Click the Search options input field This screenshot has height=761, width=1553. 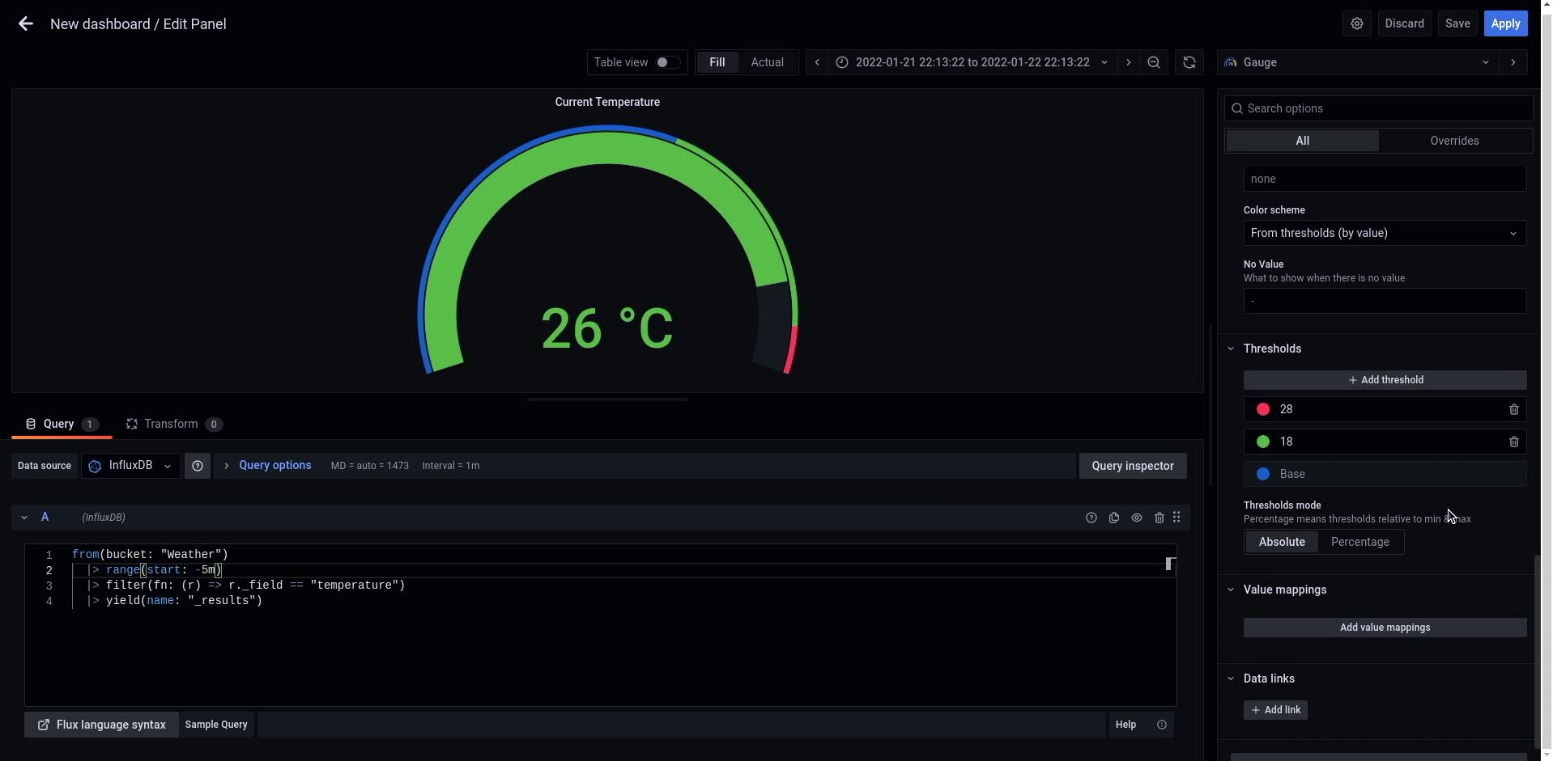coord(1384,108)
